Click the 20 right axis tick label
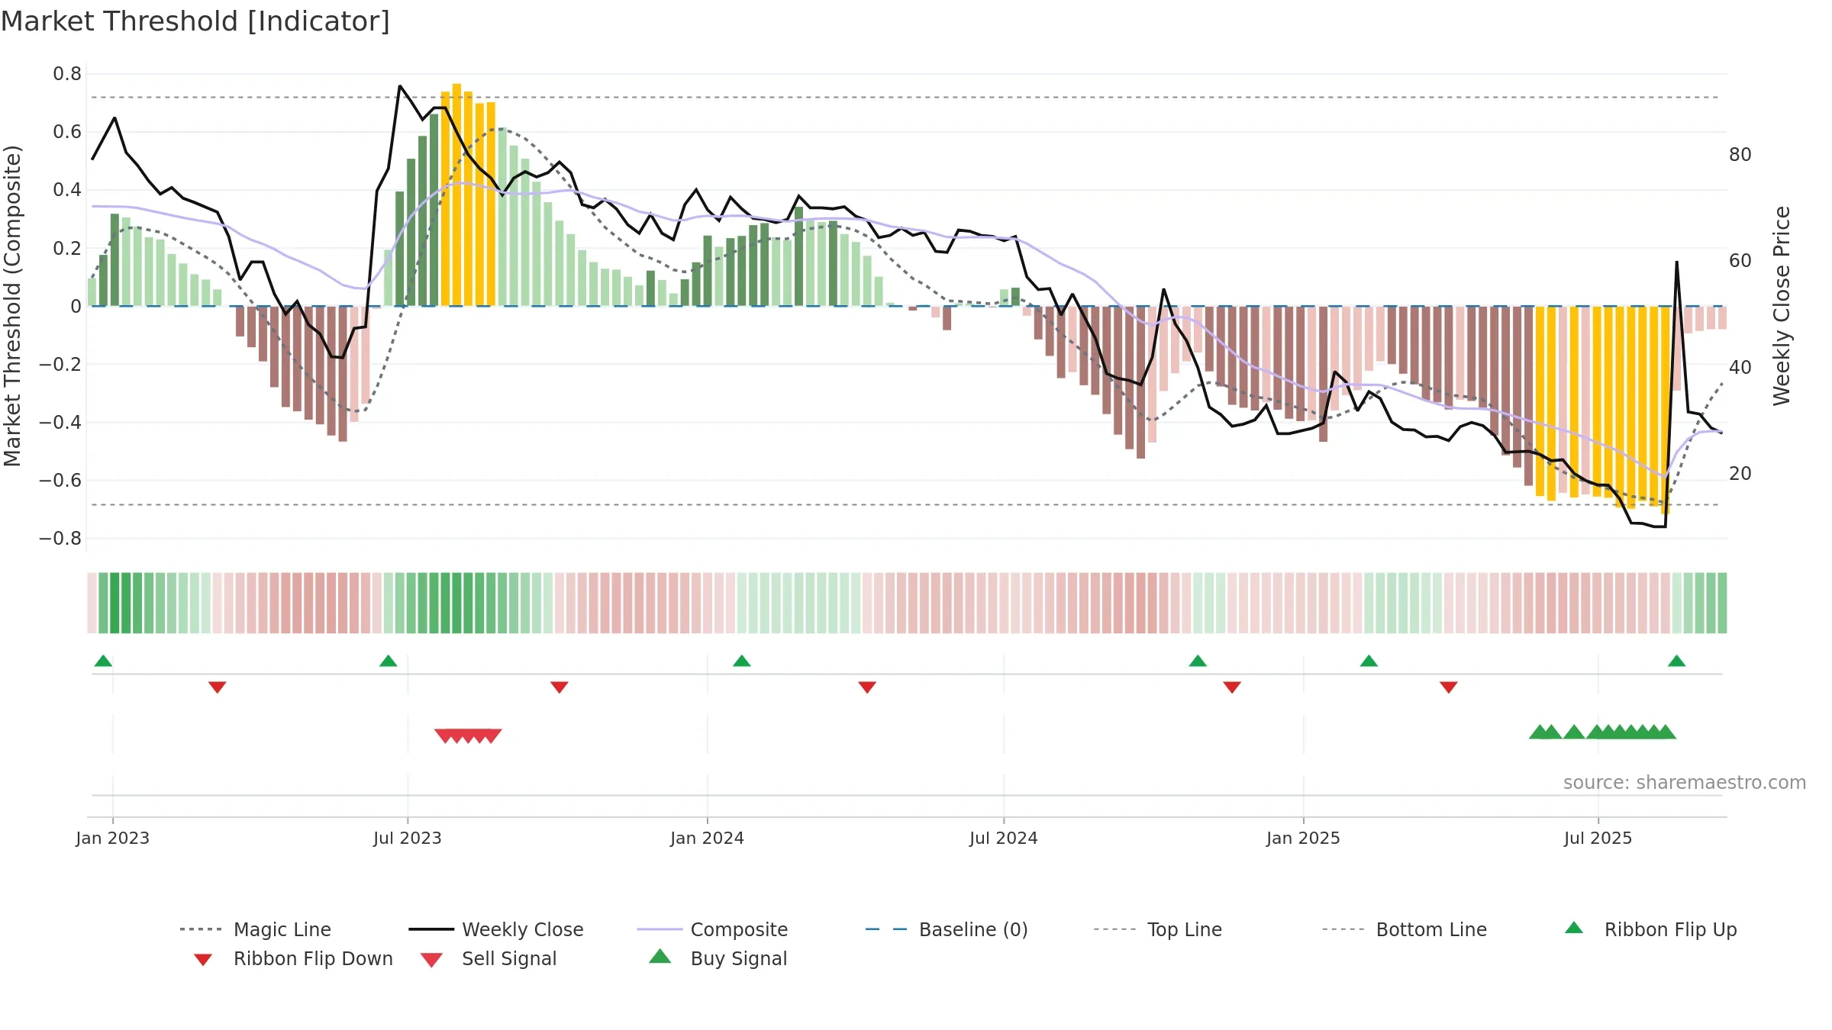Viewport: 1832px width, 1030px height. [1740, 473]
